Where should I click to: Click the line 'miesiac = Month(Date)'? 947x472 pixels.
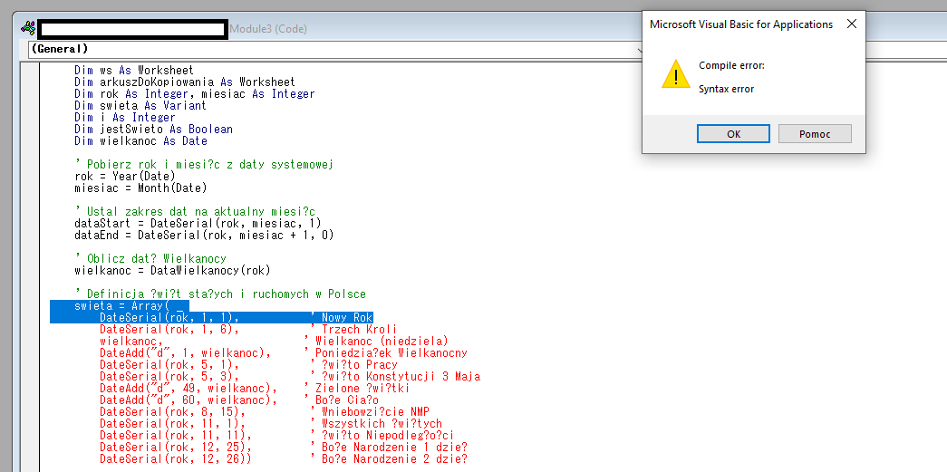[x=140, y=188]
